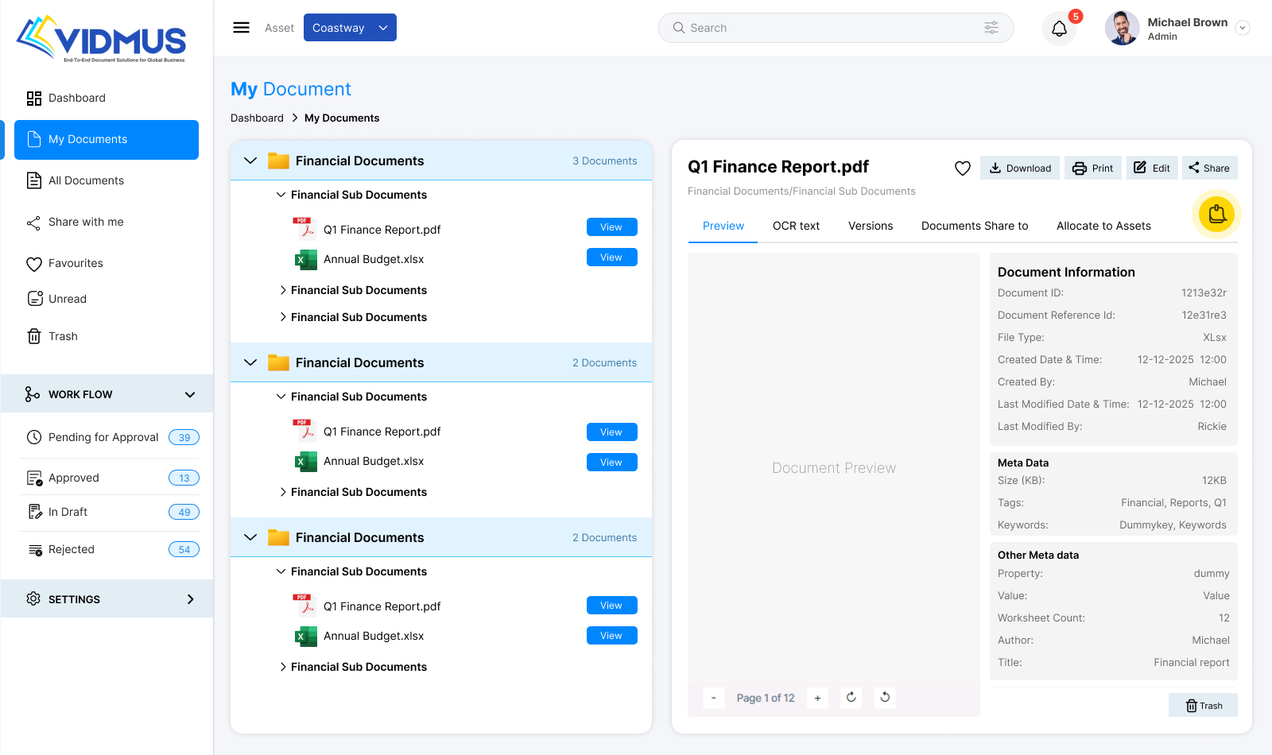Rotate document preview counter-clockwise
Viewport: 1272px width, 755px height.
(885, 697)
